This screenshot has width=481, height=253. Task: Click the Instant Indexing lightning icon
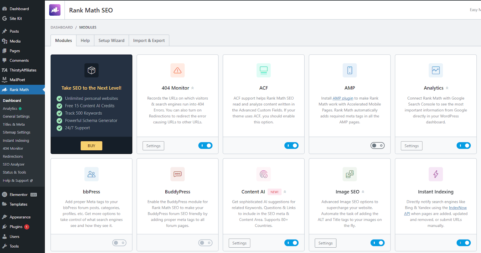(x=436, y=174)
